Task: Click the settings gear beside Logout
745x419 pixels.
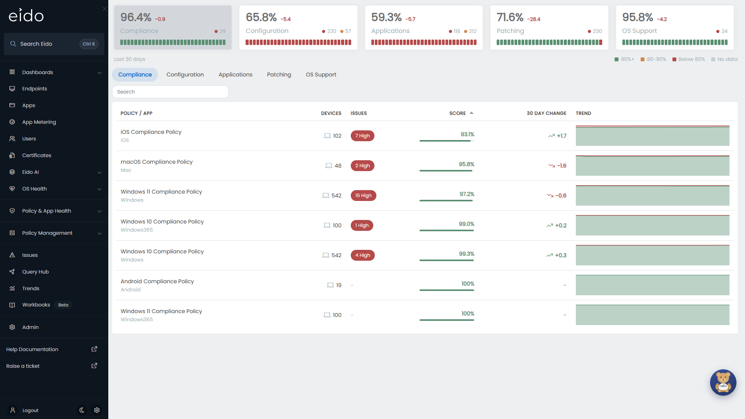Action: point(97,410)
